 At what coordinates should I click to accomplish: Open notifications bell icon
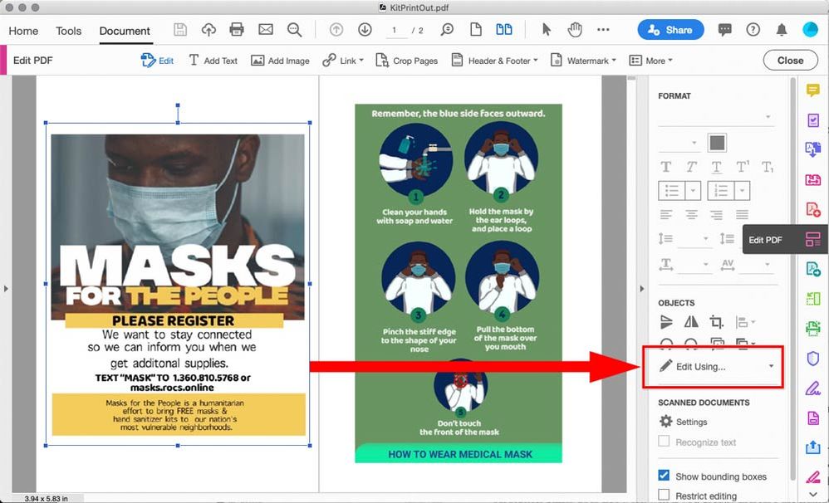tap(782, 30)
